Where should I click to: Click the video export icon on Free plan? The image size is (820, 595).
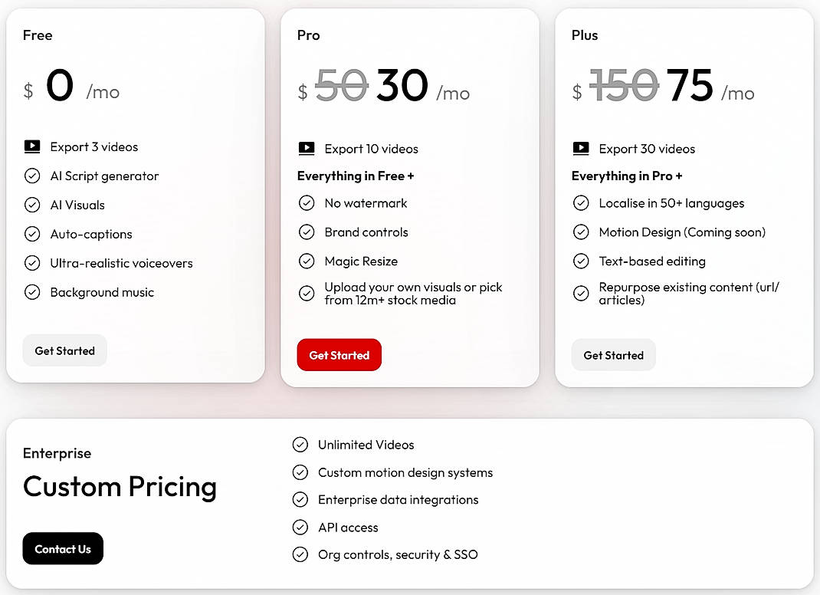[x=31, y=146]
